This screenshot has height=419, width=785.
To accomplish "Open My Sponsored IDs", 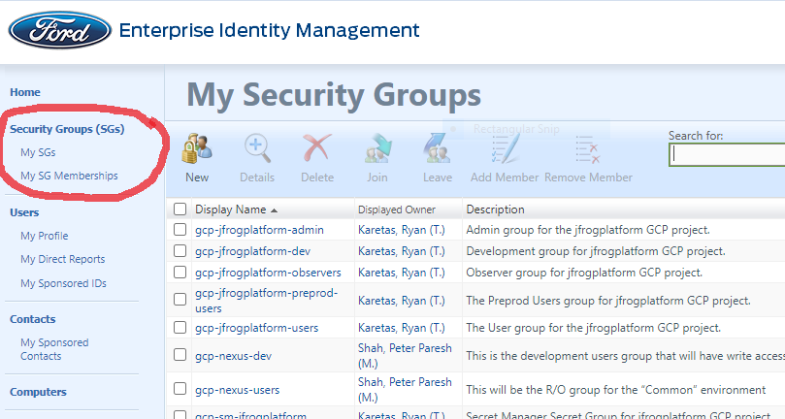I will (64, 283).
